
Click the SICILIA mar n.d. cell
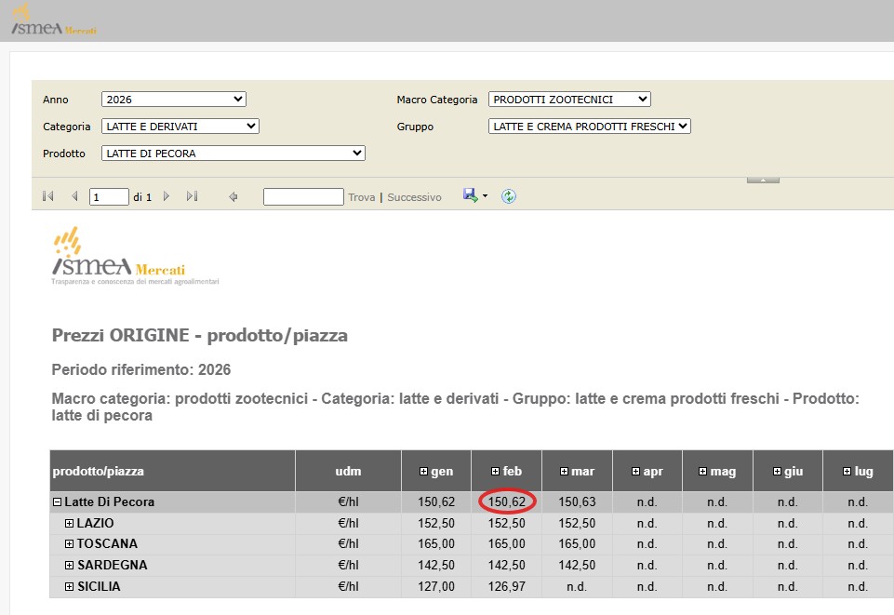(x=577, y=586)
